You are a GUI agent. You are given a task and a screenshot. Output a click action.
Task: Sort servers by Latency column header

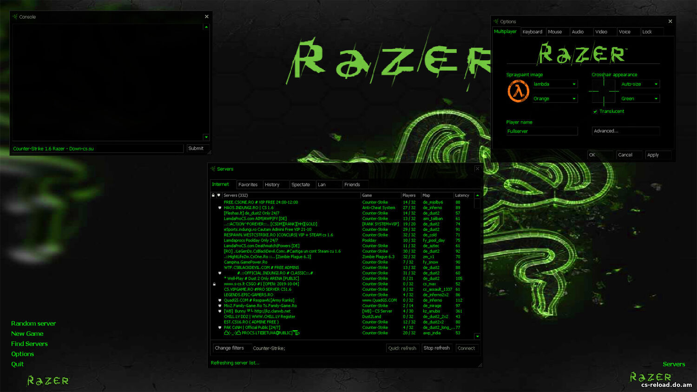pyautogui.click(x=462, y=196)
